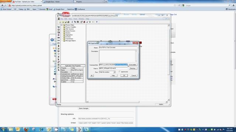This screenshot has height=132, width=236.
Task: Click OK in the Application dialog
Action: click(124, 76)
